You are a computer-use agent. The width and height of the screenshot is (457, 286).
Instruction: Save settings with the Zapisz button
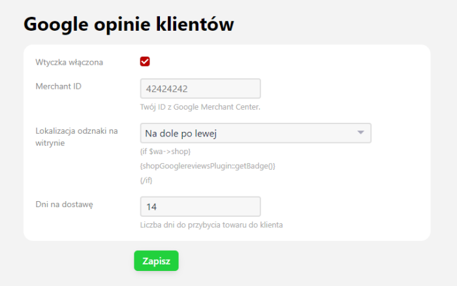[x=156, y=261]
